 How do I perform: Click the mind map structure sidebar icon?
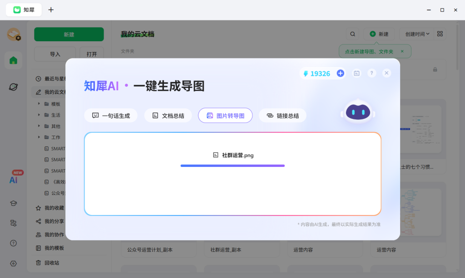13,223
